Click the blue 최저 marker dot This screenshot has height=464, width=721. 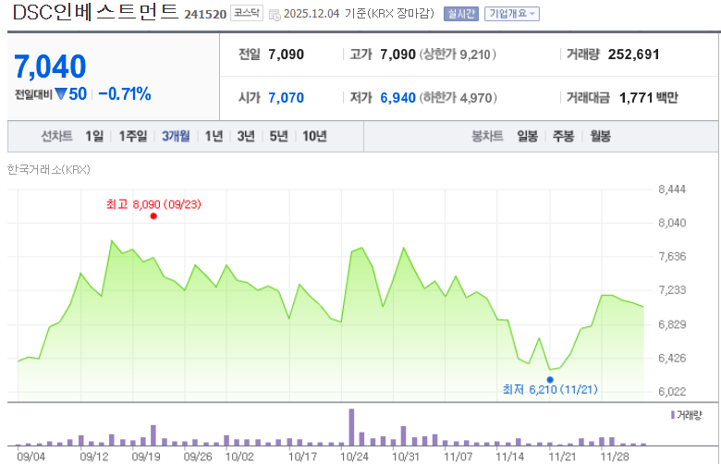pos(550,380)
